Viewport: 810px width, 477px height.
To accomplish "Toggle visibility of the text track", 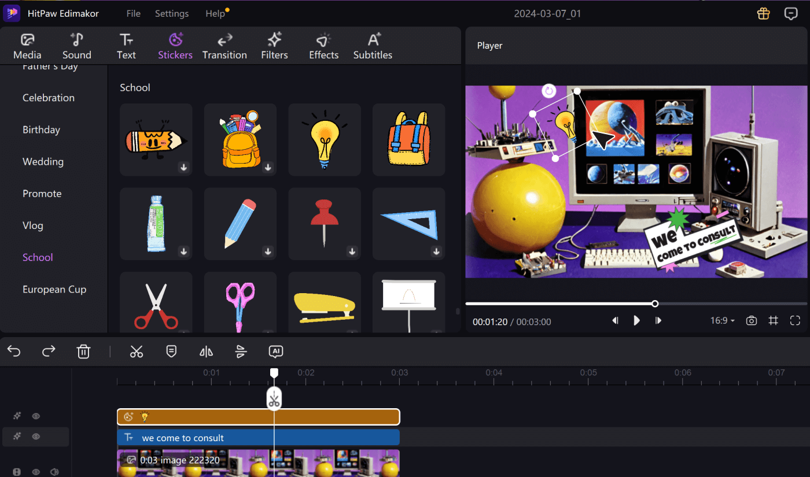I will click(36, 437).
